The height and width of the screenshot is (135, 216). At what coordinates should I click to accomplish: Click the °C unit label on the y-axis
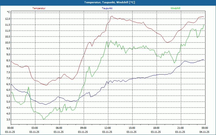[x=9, y=12]
